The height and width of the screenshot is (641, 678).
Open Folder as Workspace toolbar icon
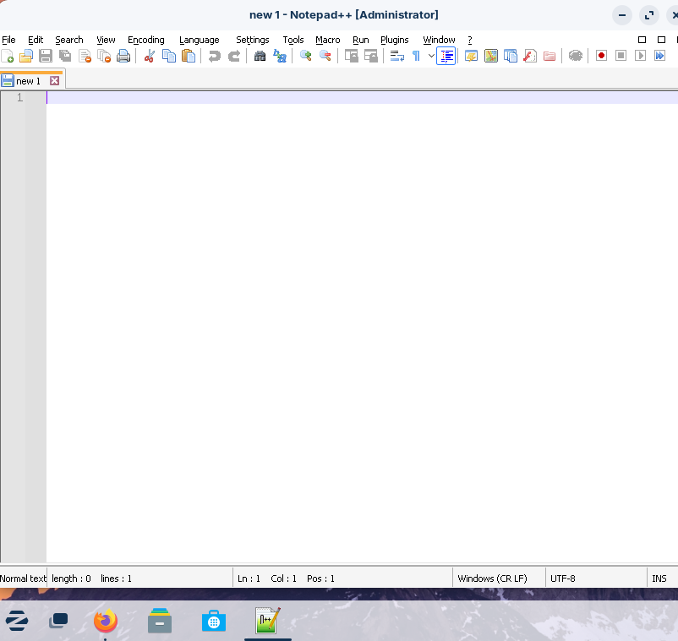[550, 56]
